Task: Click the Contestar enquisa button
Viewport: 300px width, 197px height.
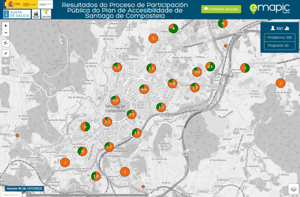Action: 221,9
